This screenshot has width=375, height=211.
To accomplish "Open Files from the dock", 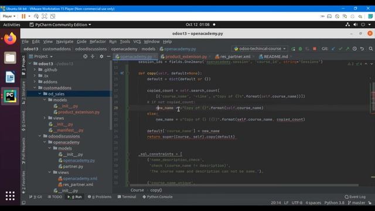I will (x=10, y=57).
